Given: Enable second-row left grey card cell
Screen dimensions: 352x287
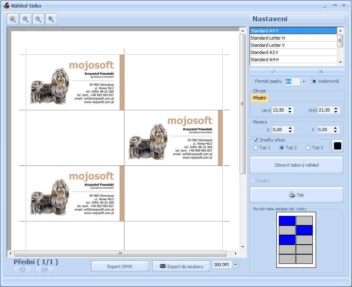Looking at the screenshot, I should click(287, 230).
